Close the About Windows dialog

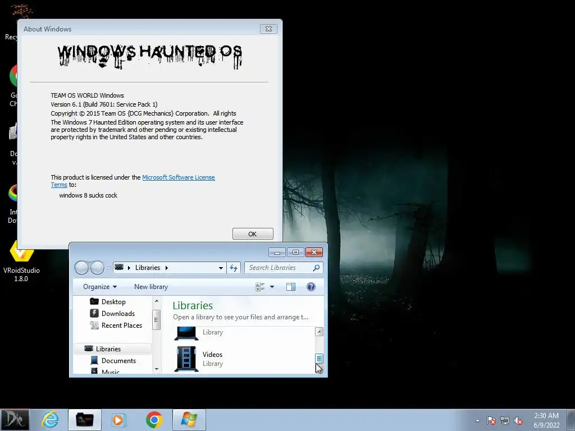(x=268, y=29)
